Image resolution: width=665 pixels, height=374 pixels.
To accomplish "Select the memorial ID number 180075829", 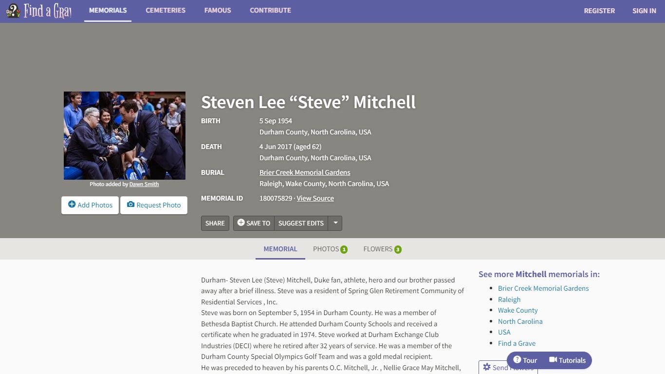I will (x=276, y=198).
